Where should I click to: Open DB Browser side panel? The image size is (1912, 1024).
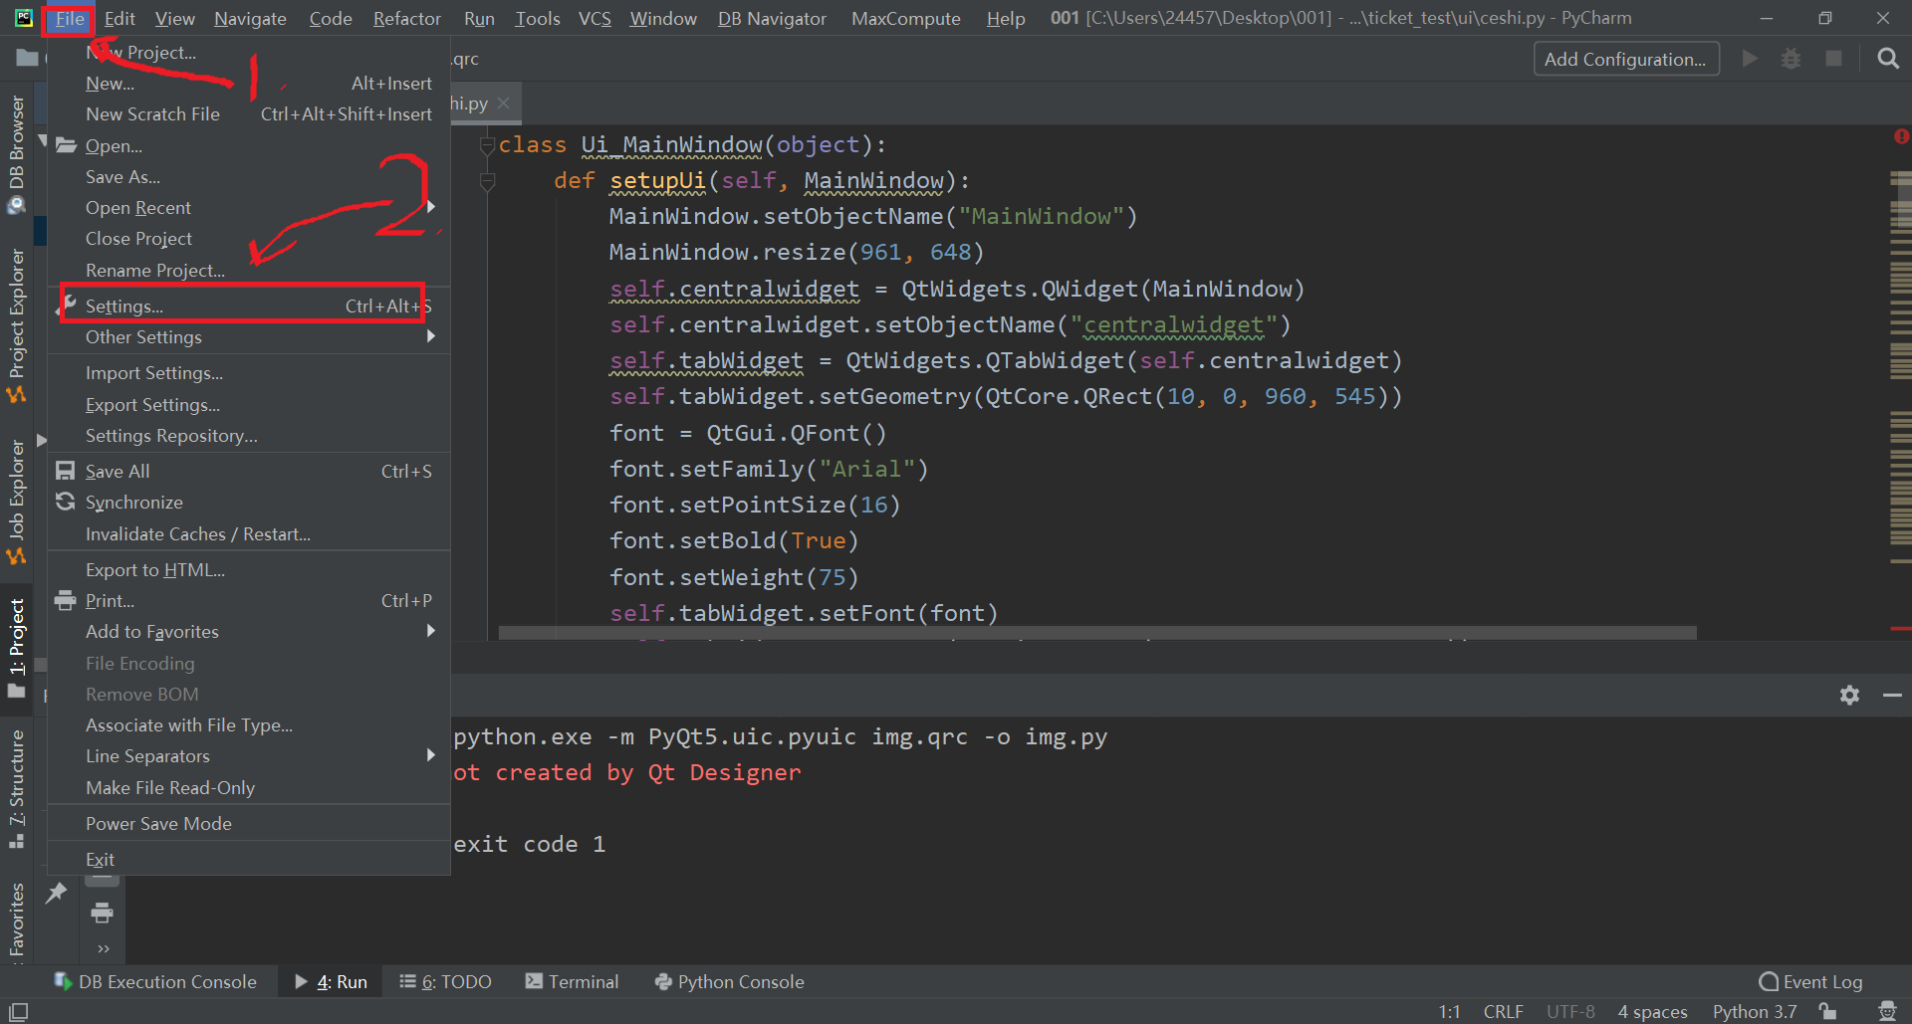pyautogui.click(x=16, y=154)
